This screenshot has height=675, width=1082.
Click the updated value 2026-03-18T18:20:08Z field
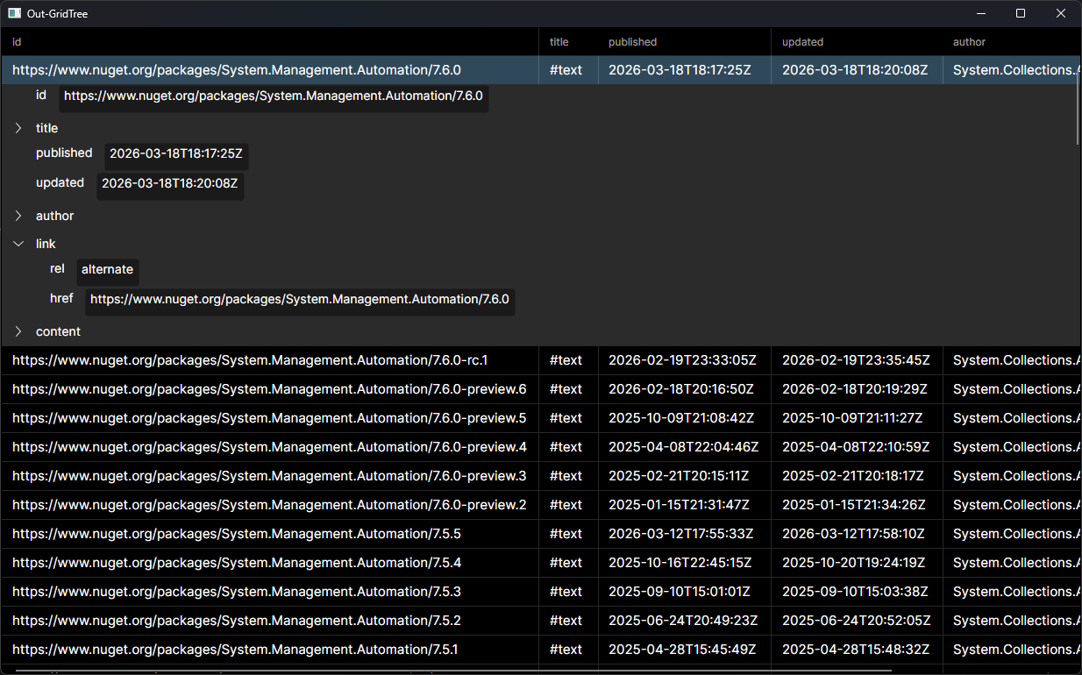pyautogui.click(x=169, y=184)
